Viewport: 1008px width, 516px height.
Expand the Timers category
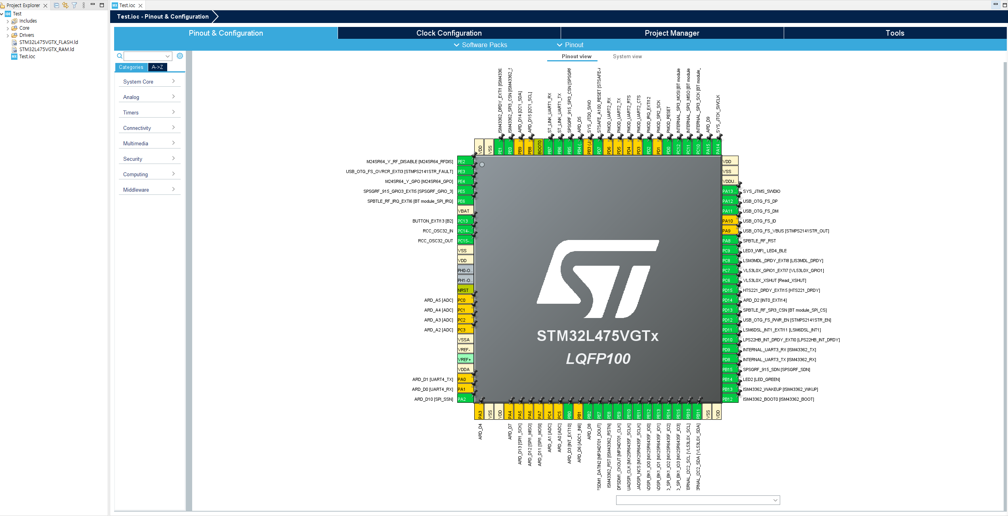149,112
